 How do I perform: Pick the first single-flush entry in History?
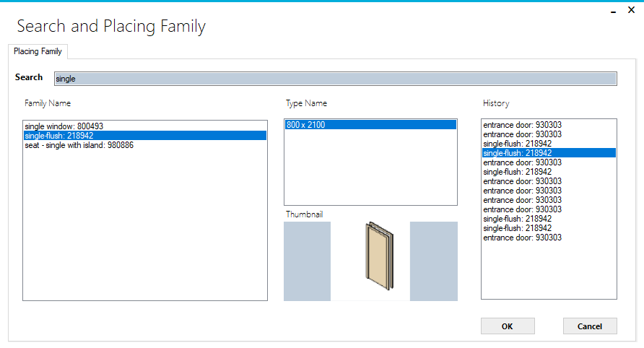[518, 144]
